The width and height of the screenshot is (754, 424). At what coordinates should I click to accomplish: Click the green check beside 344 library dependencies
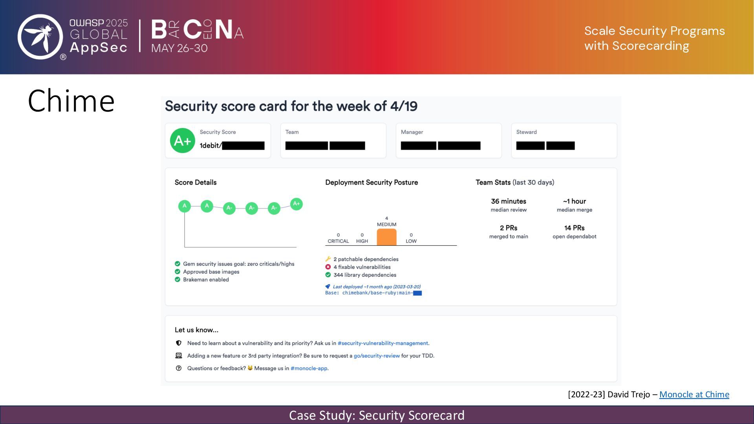(328, 275)
